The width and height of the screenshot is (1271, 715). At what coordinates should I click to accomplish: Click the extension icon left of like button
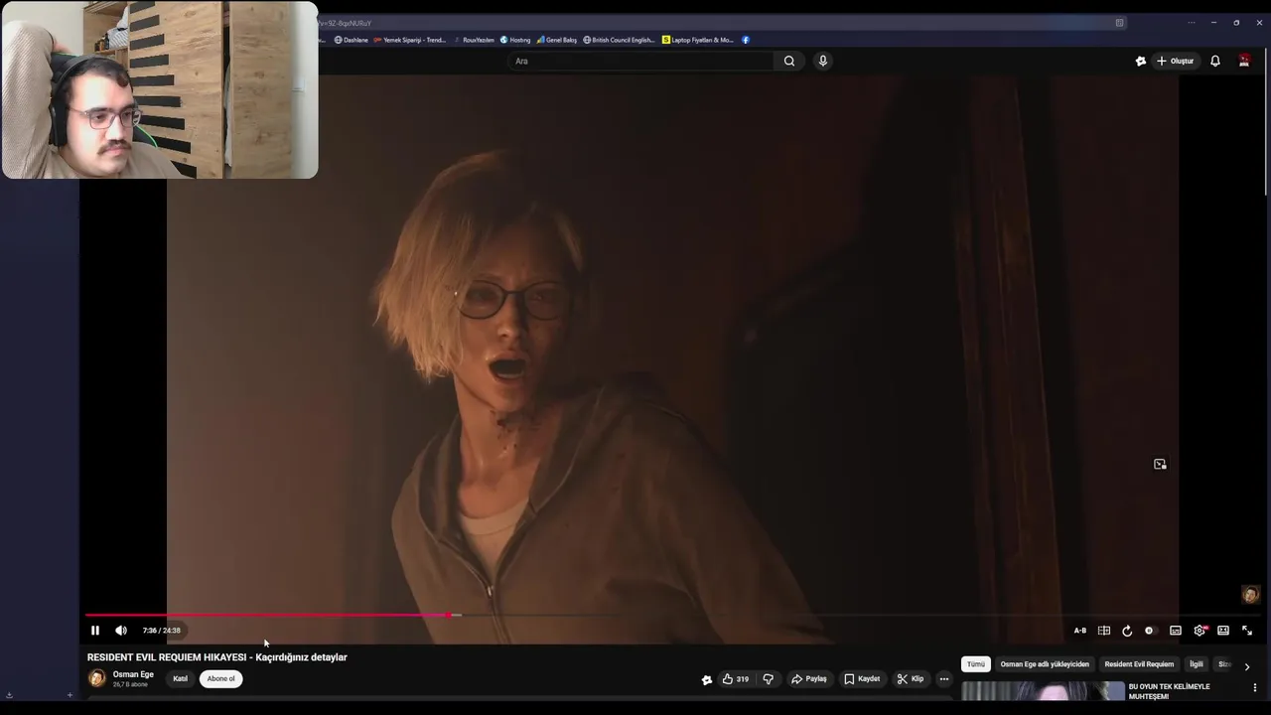coord(706,680)
